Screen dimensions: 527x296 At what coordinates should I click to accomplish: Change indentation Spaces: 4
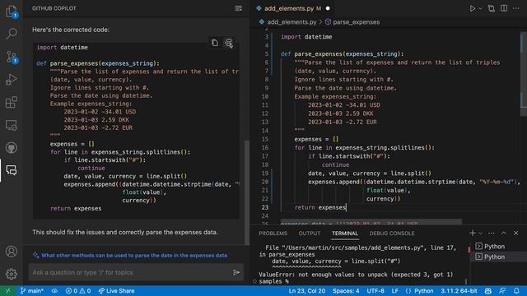pos(346,290)
